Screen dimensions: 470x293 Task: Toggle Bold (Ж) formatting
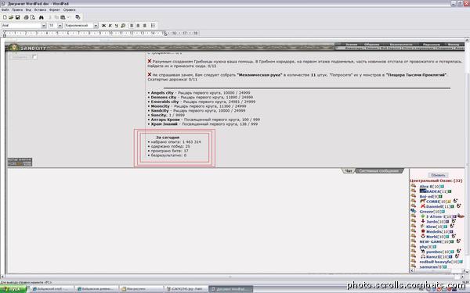(103, 26)
